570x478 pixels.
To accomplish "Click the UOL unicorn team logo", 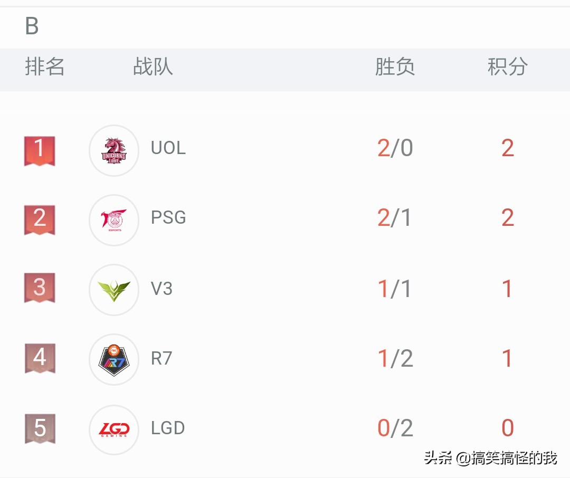I will point(114,150).
